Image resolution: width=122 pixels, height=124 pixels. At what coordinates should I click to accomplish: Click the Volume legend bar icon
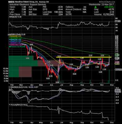(10, 46)
